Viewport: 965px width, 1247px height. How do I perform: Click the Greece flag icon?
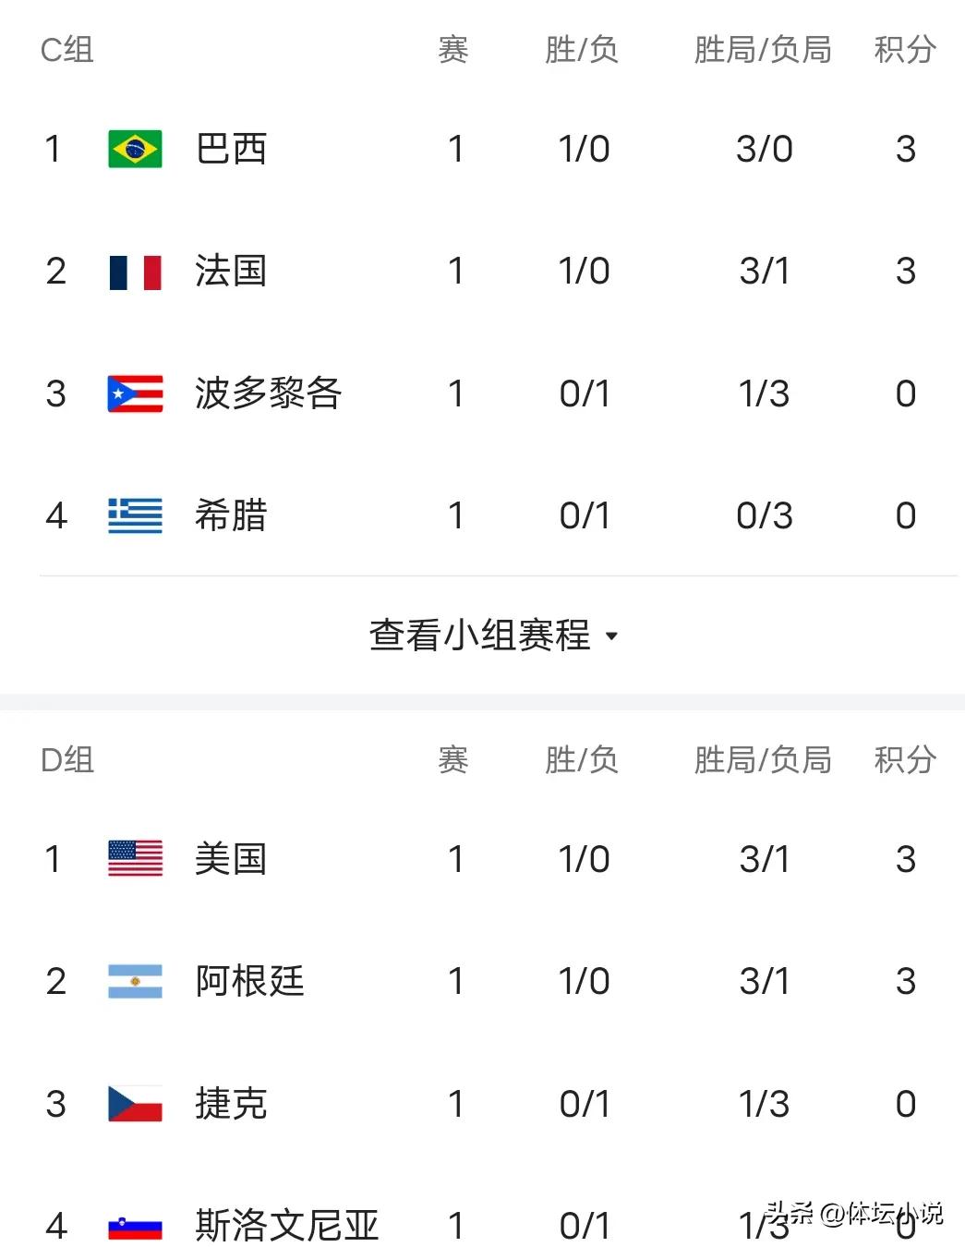click(135, 515)
